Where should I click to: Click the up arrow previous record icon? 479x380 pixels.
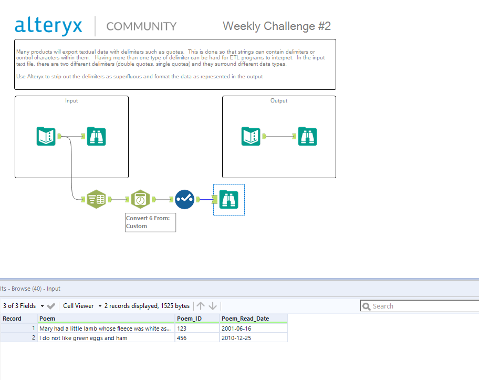201,306
